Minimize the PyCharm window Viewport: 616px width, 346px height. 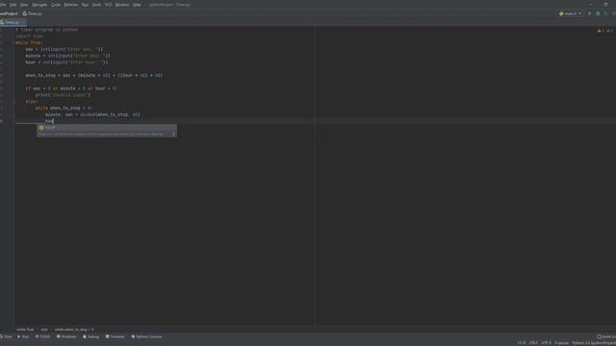[591, 4]
